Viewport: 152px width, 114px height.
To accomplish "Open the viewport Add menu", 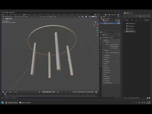I will click(x=23, y=17).
